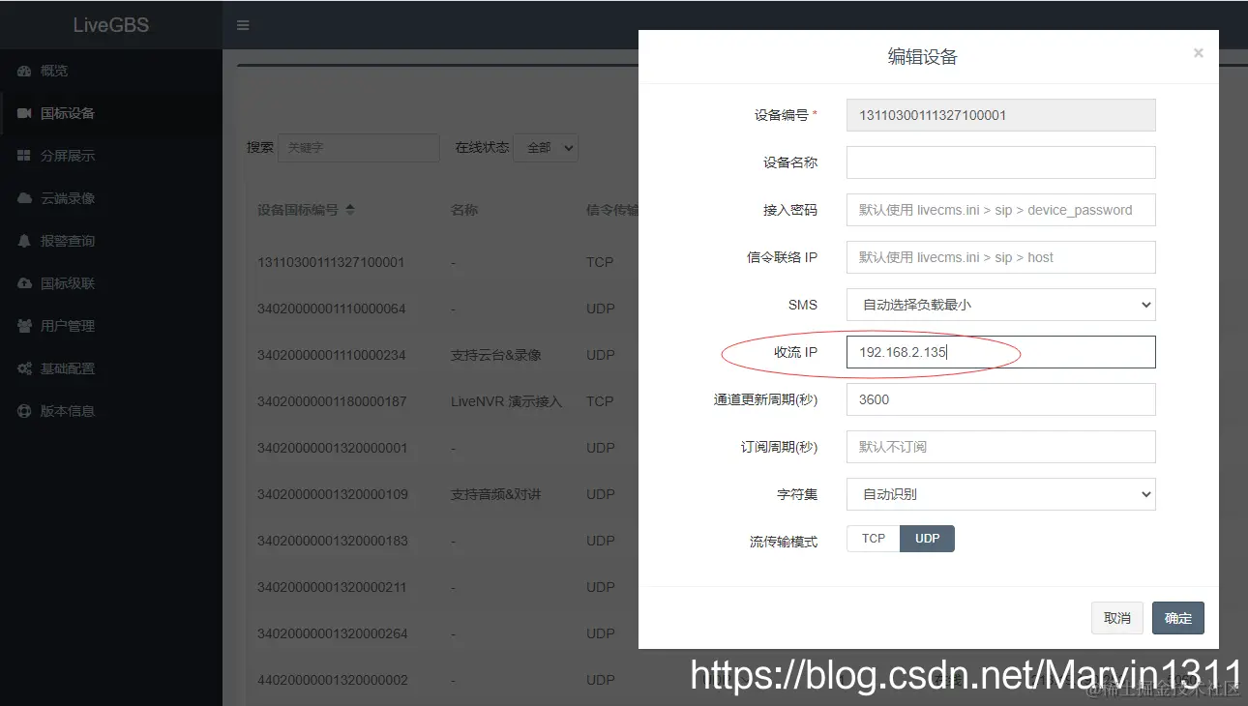Select UDP stream transport mode

(x=928, y=539)
